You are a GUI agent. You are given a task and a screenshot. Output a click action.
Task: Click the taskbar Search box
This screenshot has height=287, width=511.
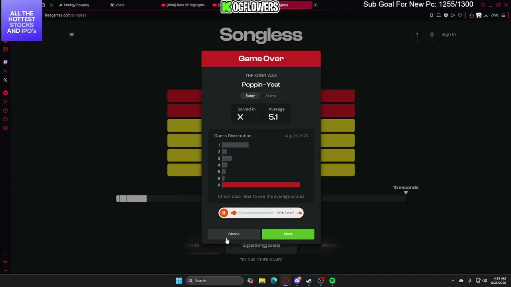tap(215, 281)
